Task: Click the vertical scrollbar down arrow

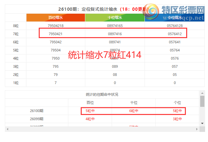Action: coord(202,123)
